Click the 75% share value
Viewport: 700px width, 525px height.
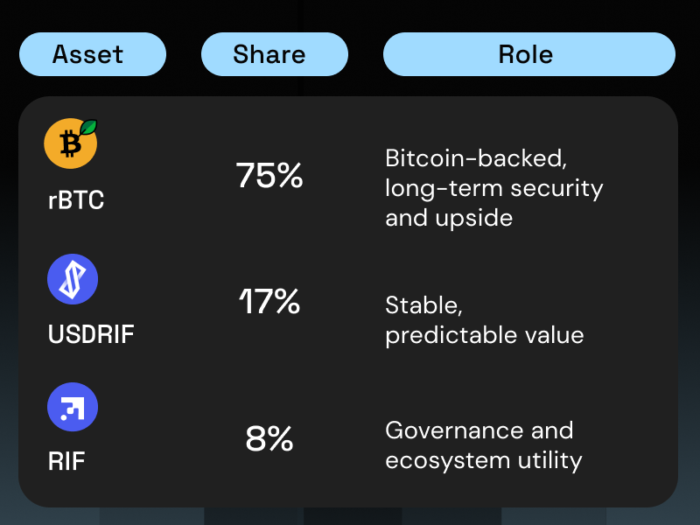tap(269, 175)
